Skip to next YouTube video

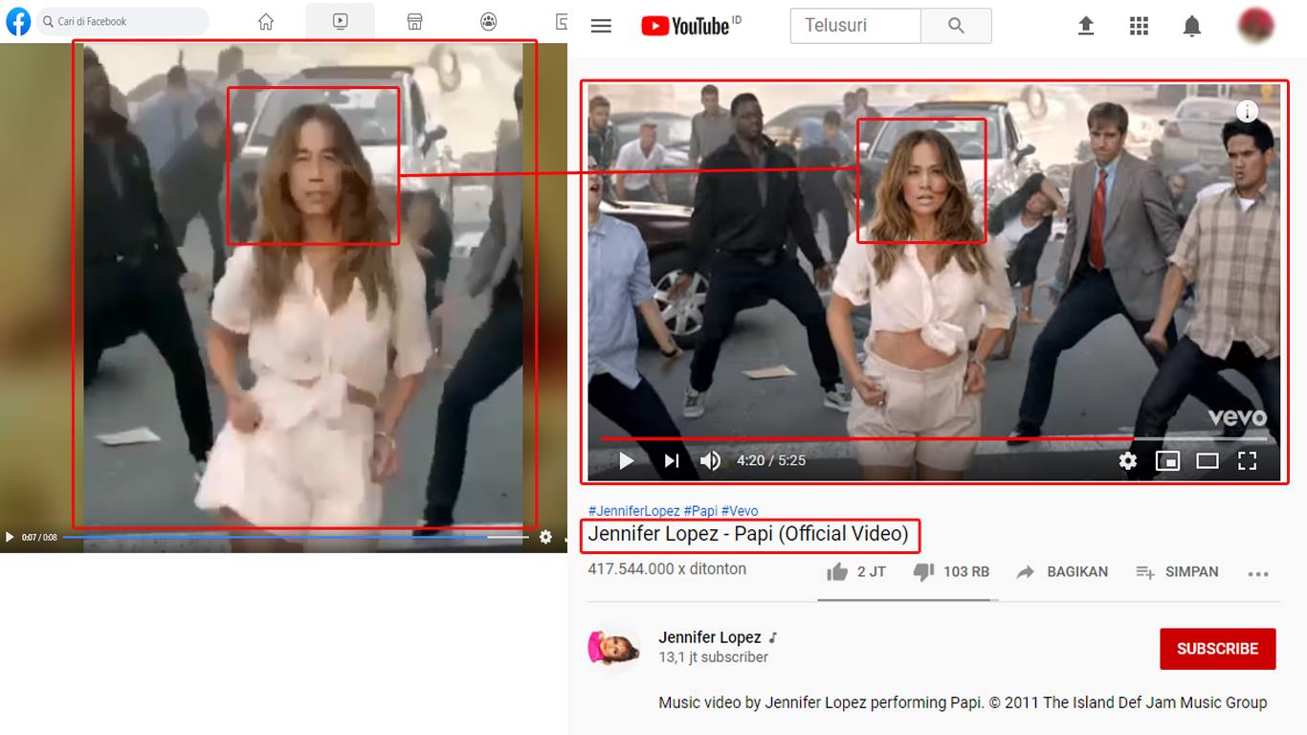pos(672,461)
